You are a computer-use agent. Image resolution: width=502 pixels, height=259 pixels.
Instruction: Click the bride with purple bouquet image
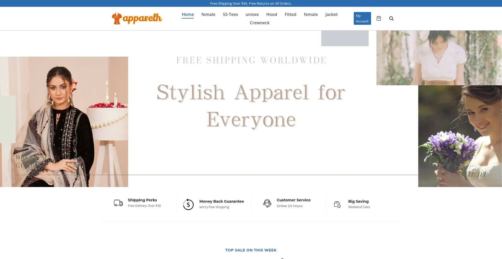tap(460, 136)
